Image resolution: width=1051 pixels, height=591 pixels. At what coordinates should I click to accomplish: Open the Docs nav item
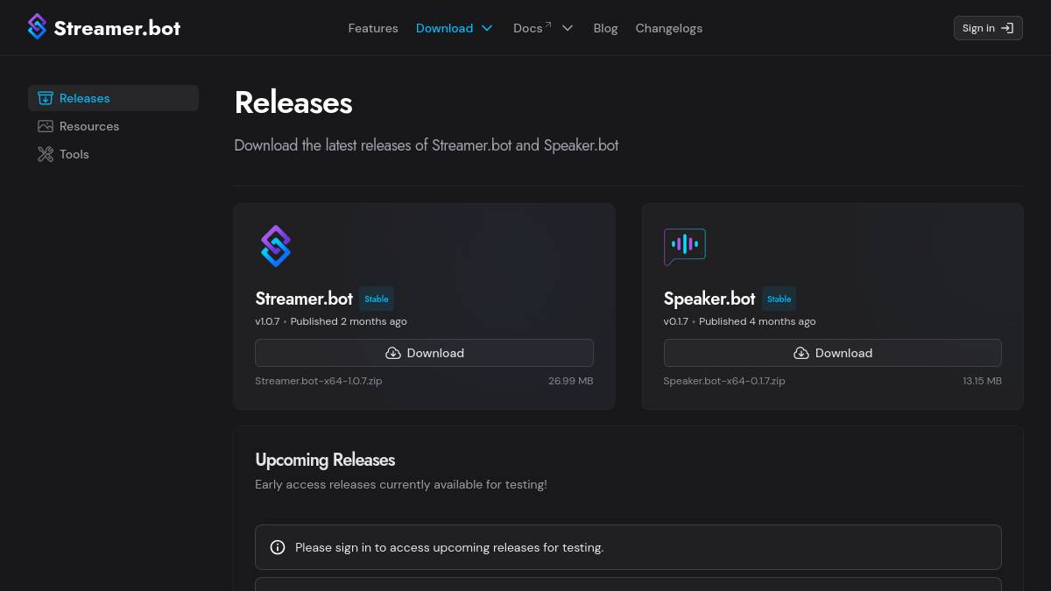[527, 28]
